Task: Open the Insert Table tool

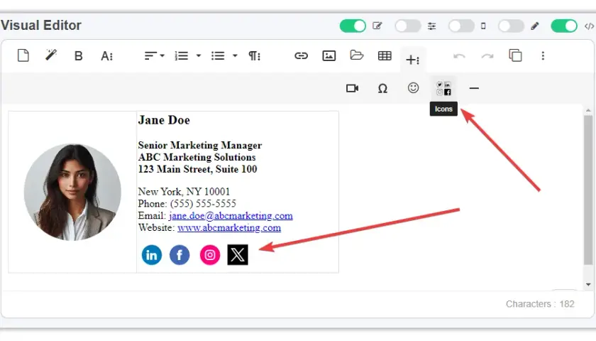Action: click(x=385, y=56)
